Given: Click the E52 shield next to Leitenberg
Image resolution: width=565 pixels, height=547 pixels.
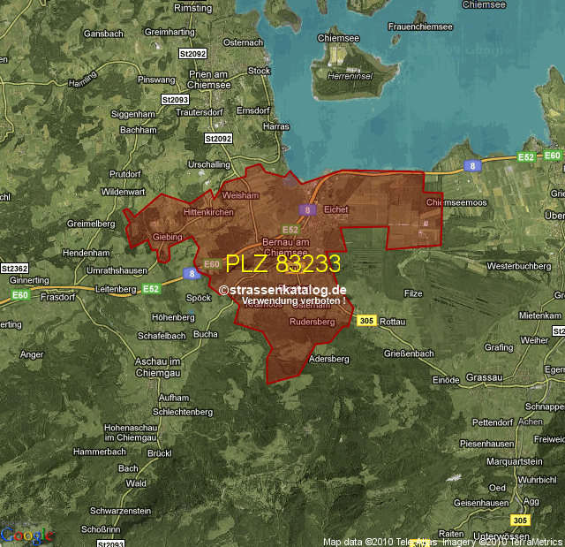Looking at the screenshot, I should (x=151, y=288).
